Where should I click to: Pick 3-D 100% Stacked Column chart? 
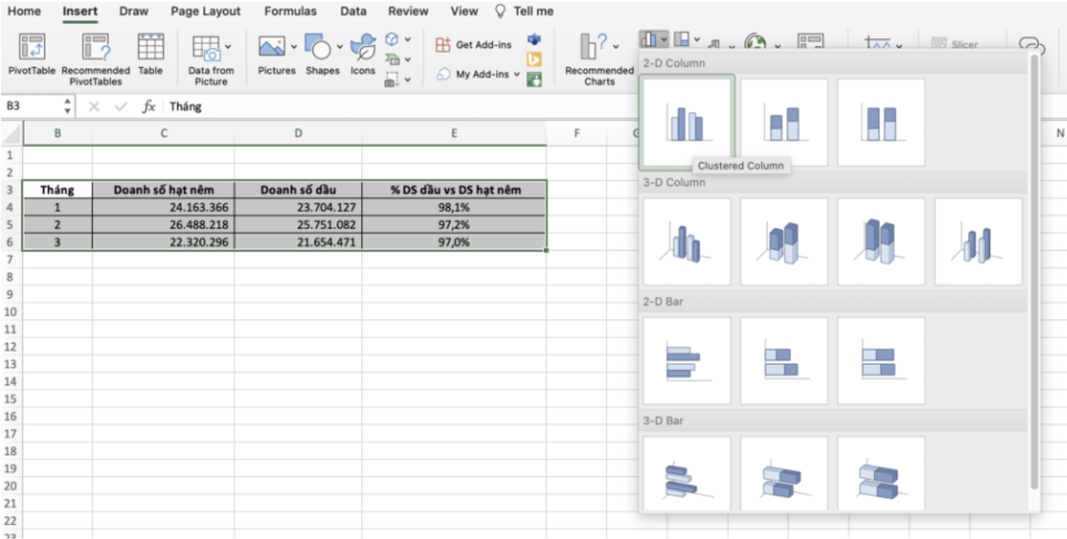881,241
